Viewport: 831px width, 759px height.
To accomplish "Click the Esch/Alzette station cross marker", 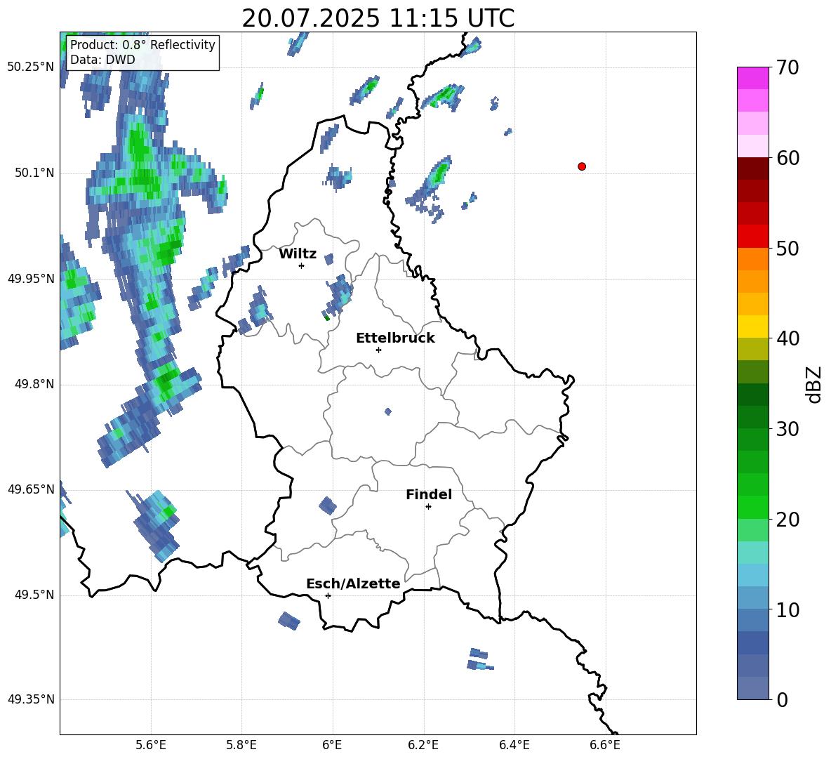I will coord(328,595).
